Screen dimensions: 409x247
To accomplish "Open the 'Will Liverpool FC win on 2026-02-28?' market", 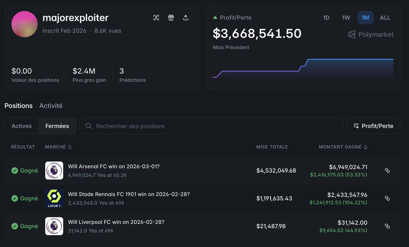I will 116,222.
